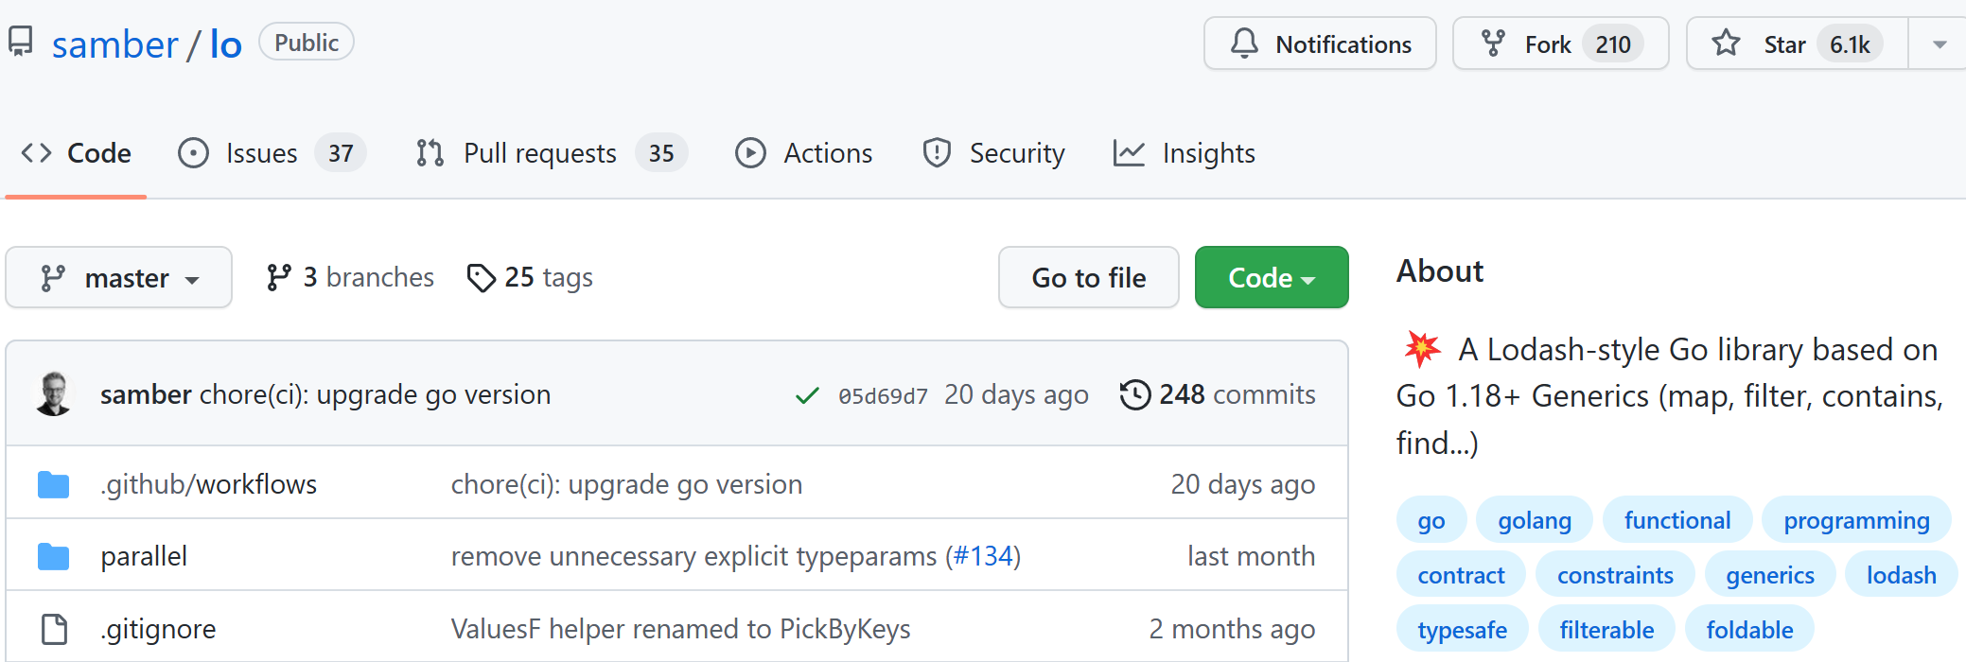Open samber author link in latest commit

pos(146,394)
